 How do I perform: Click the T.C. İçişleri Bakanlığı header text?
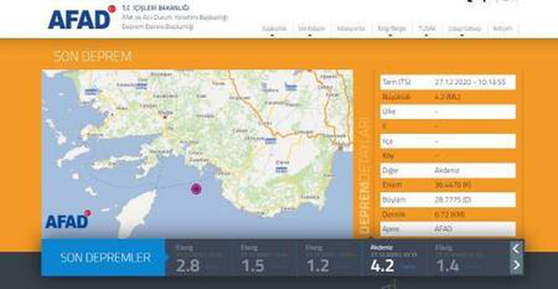click(x=155, y=8)
